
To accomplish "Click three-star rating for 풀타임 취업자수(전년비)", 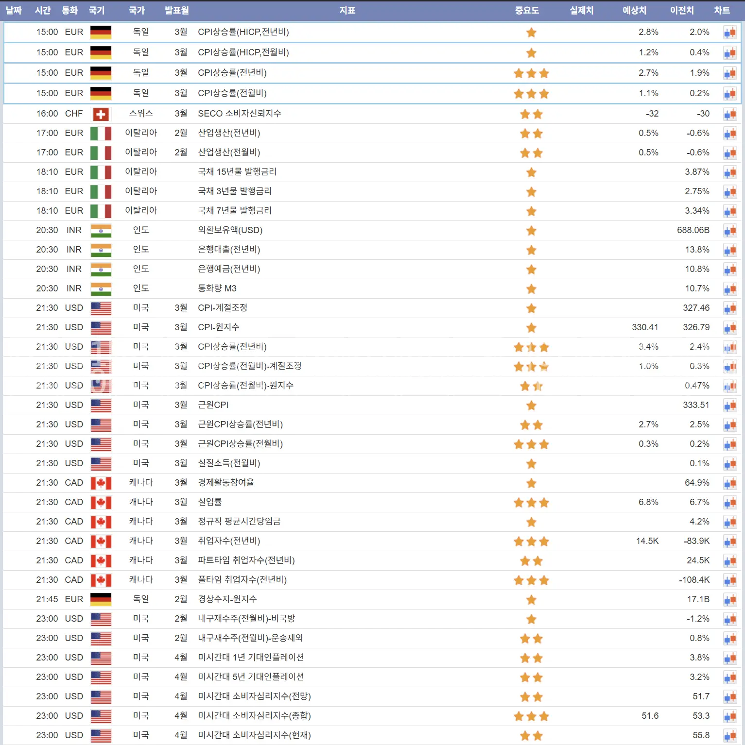I will click(x=531, y=580).
